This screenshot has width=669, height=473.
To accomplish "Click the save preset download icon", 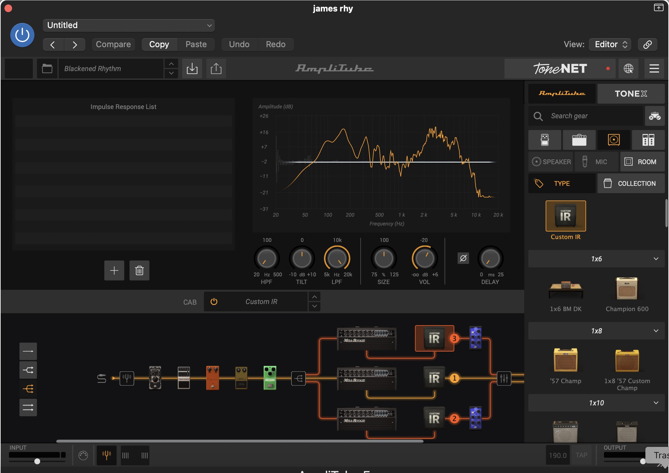I will click(192, 69).
